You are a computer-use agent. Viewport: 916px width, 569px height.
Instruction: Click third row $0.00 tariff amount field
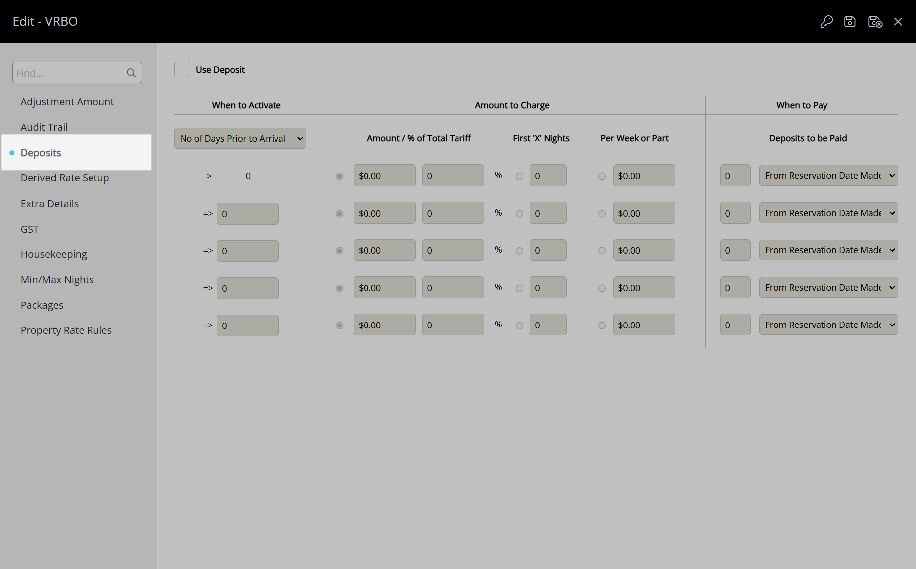click(x=384, y=250)
